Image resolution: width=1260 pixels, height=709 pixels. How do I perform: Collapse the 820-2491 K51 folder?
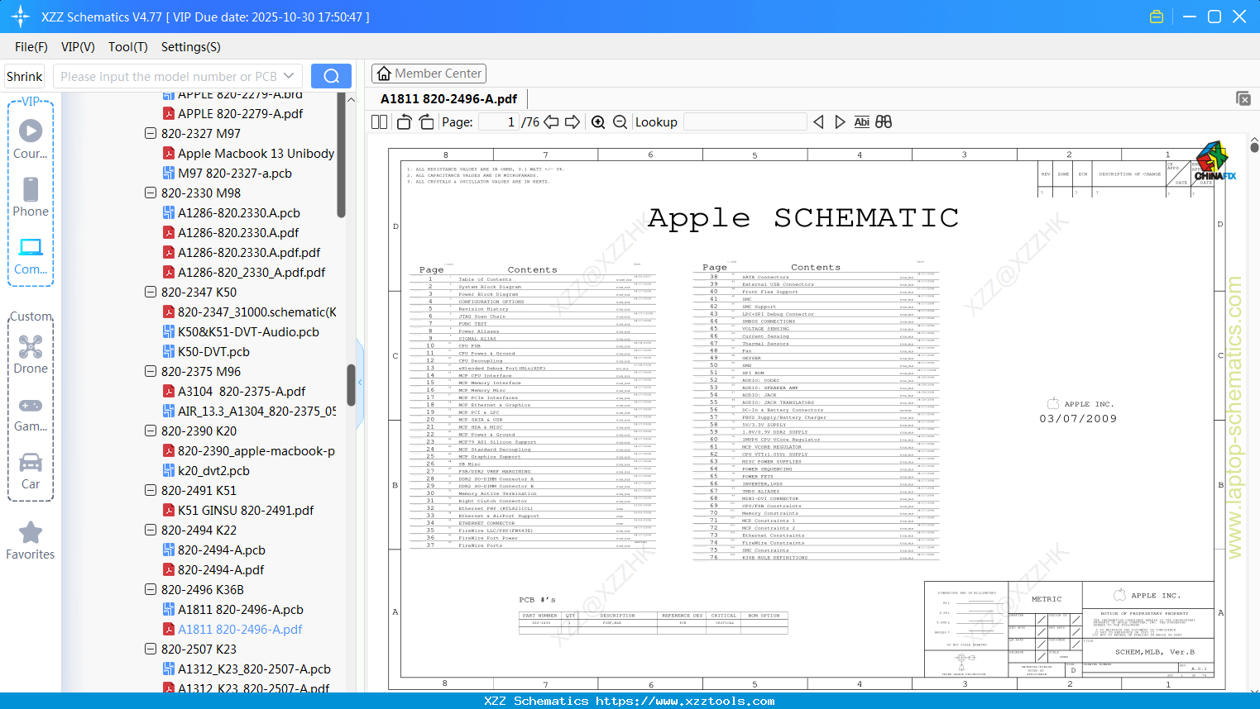coord(151,490)
